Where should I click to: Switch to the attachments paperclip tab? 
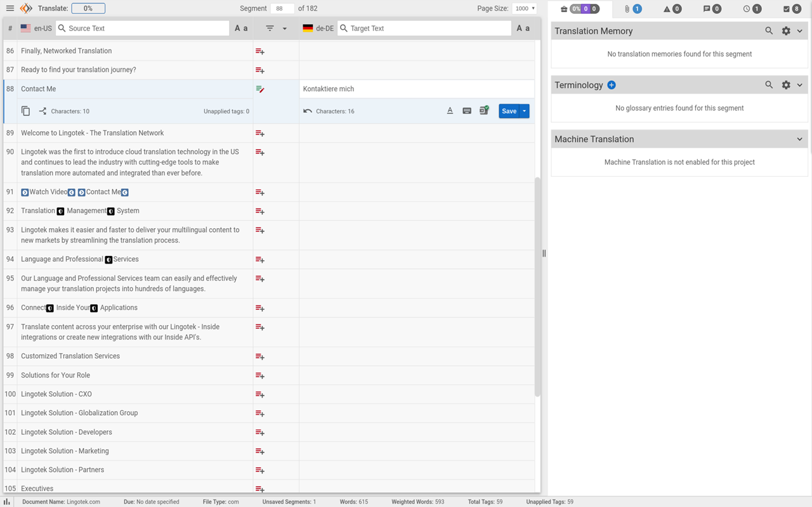coord(633,9)
